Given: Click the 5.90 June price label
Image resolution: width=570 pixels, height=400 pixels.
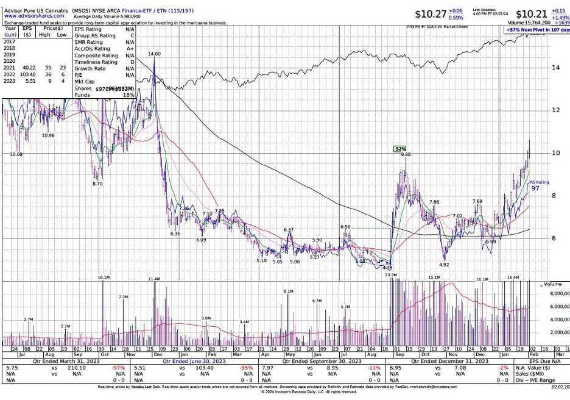Looking at the screenshot, I should pos(317,240).
